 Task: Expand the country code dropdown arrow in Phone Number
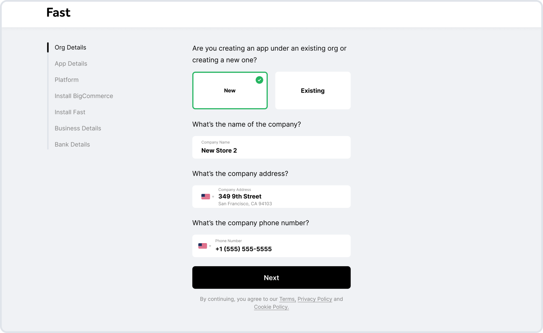210,246
